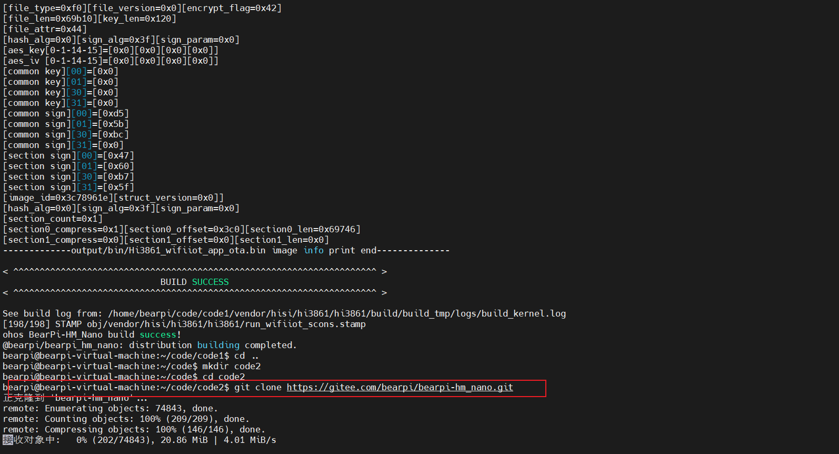The height and width of the screenshot is (454, 839).
Task: Click the [198/198] STAMP line
Action: point(184,324)
